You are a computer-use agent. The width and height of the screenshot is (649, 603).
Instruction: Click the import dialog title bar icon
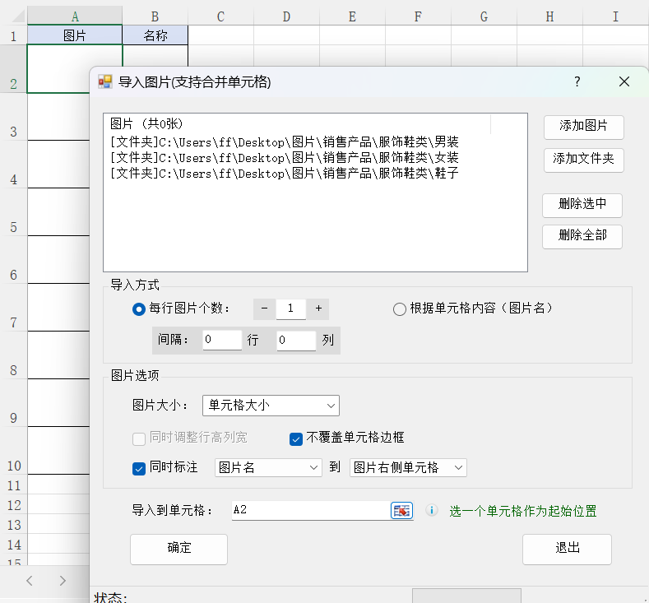[x=105, y=81]
